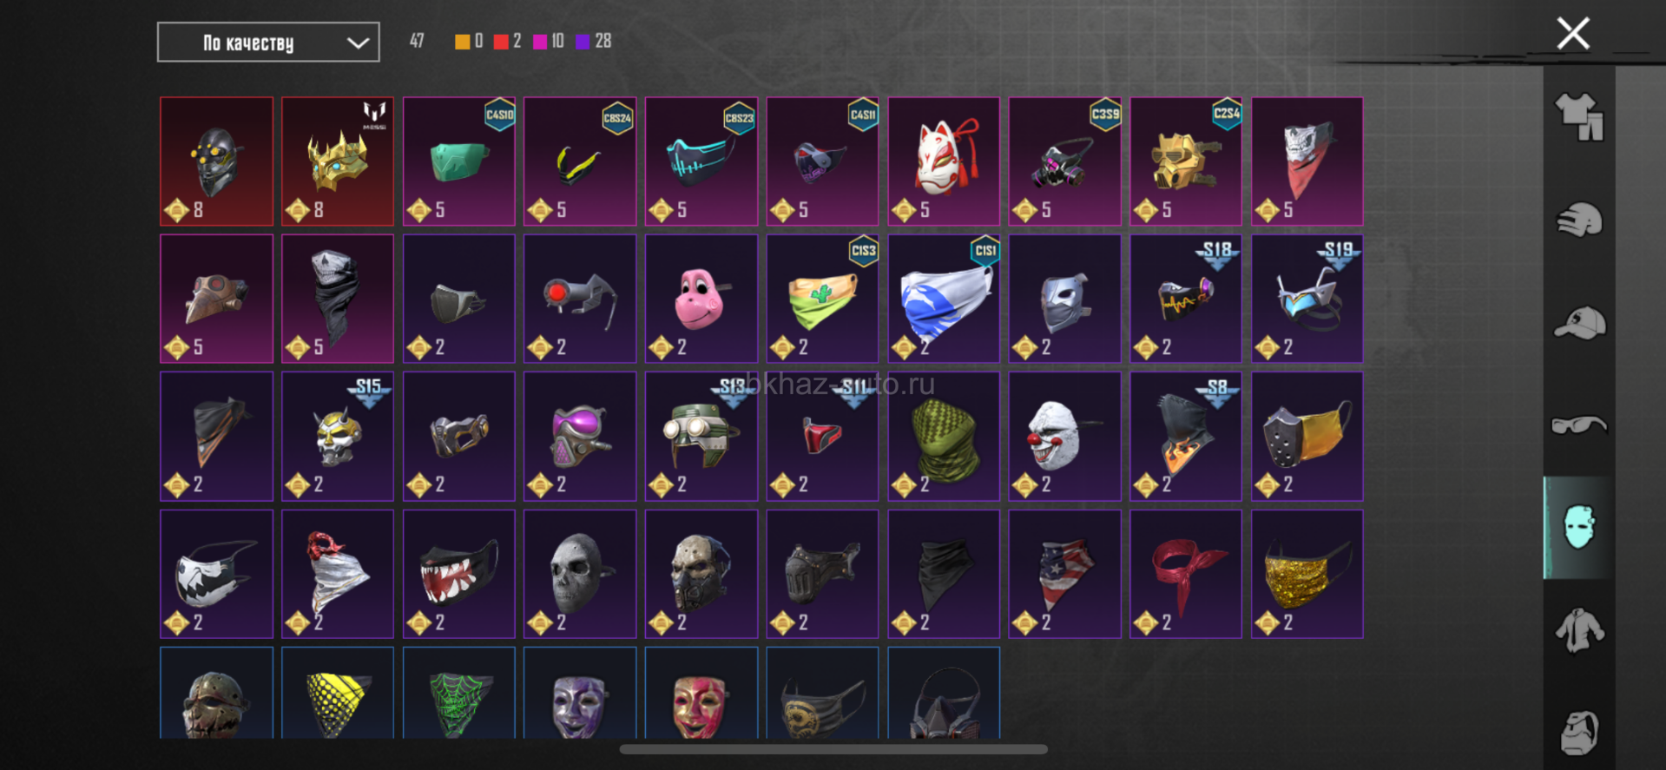Switch to the glasses category icon
The width and height of the screenshot is (1666, 770).
[1579, 424]
